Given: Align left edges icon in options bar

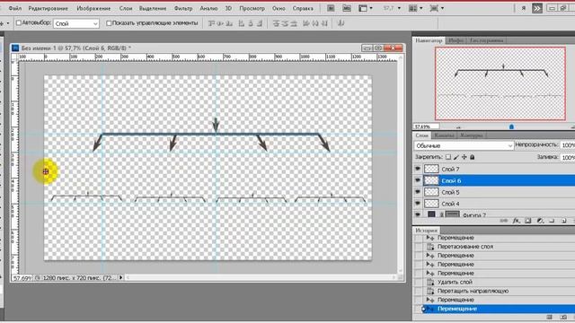Looking at the screenshot, I should point(242,23).
